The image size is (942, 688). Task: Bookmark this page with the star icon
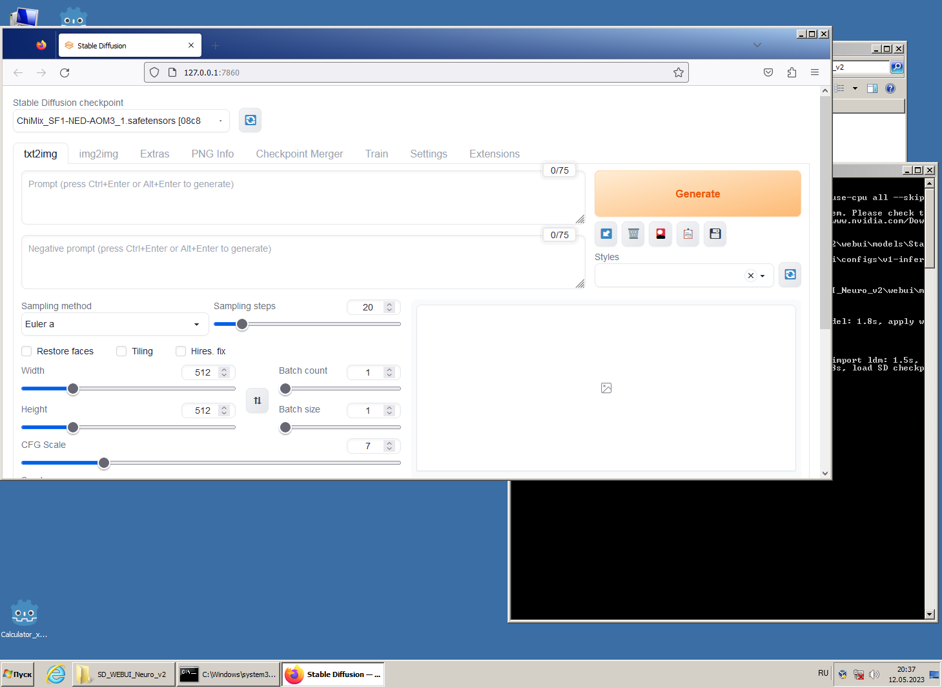679,72
